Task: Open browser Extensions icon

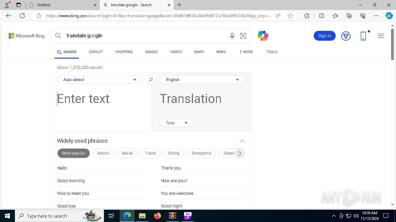Action: (x=307, y=16)
